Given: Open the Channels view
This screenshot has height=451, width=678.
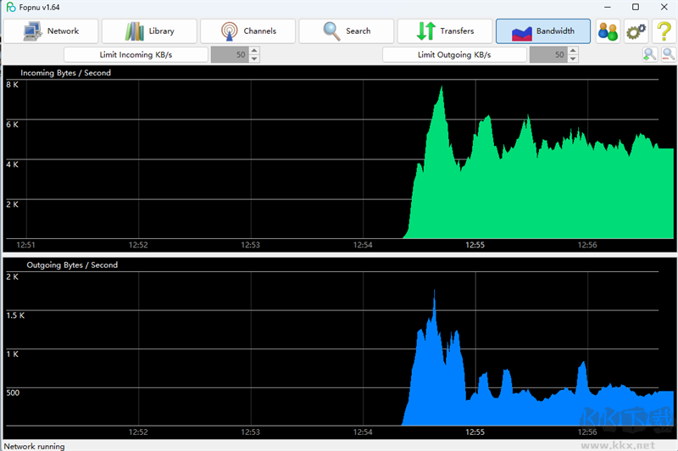Looking at the screenshot, I should click(x=247, y=31).
